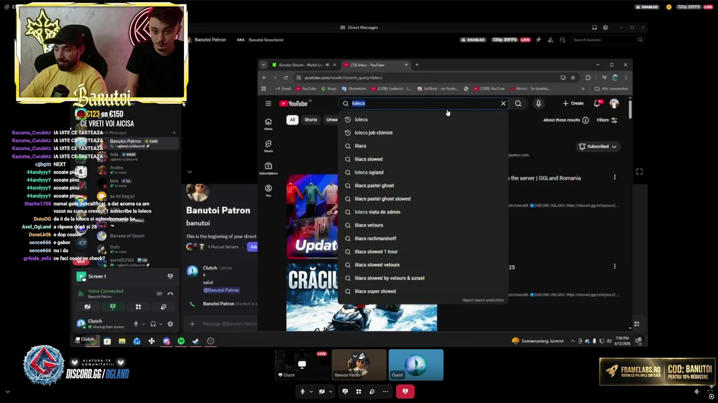This screenshot has height=403, width=718.
Task: Expand output device arrow beside Discord headphones
Action: pyautogui.click(x=160, y=324)
